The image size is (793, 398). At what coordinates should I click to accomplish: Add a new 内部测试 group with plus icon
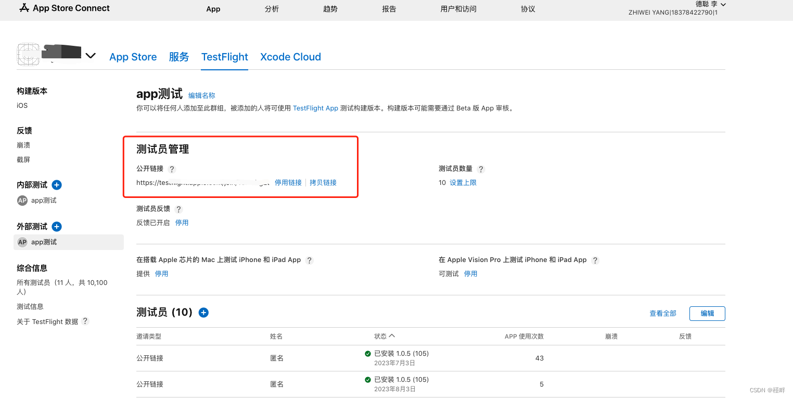point(57,185)
